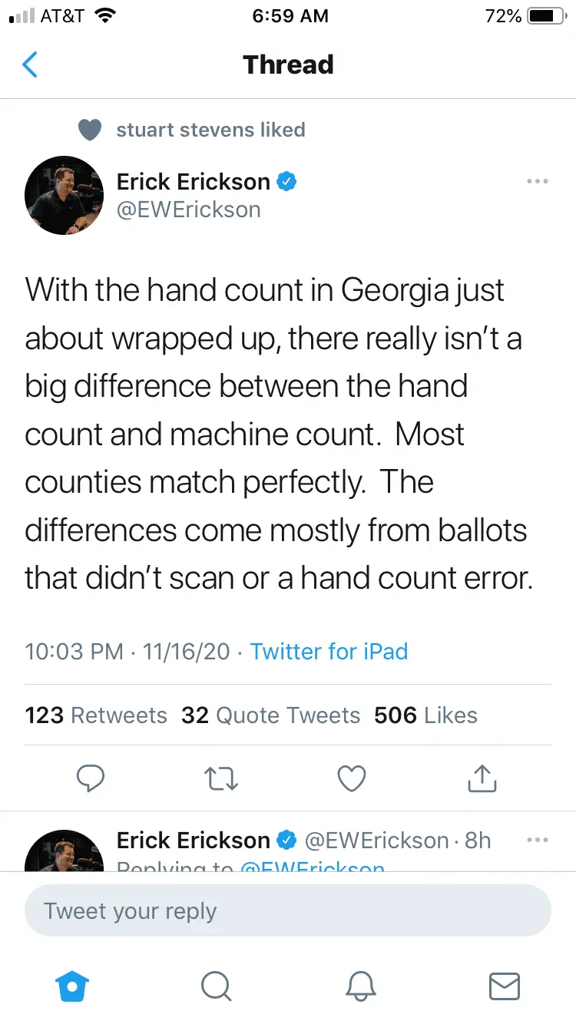Image resolution: width=576 pixels, height=1024 pixels.
Task: Tap the Tweet your reply field
Action: pyautogui.click(x=288, y=911)
